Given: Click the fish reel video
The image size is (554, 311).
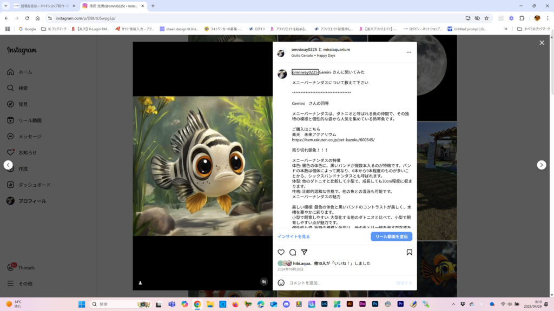Looking at the screenshot, I should pos(203,166).
